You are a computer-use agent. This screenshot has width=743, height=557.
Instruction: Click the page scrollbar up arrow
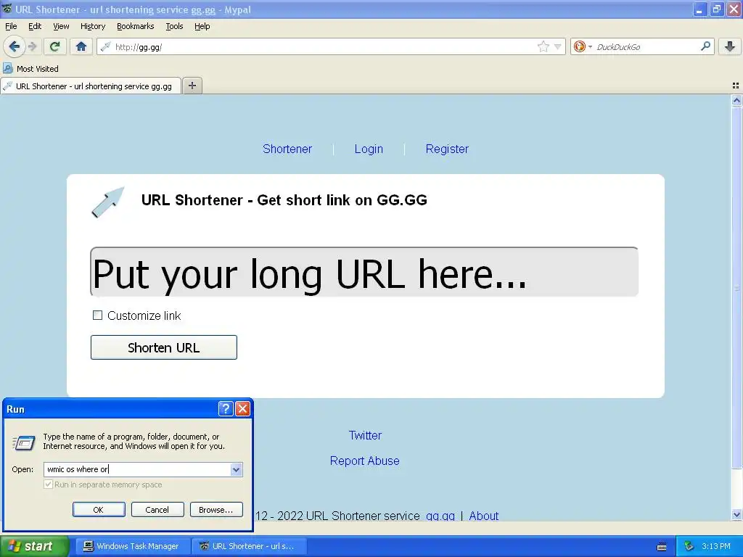736,100
